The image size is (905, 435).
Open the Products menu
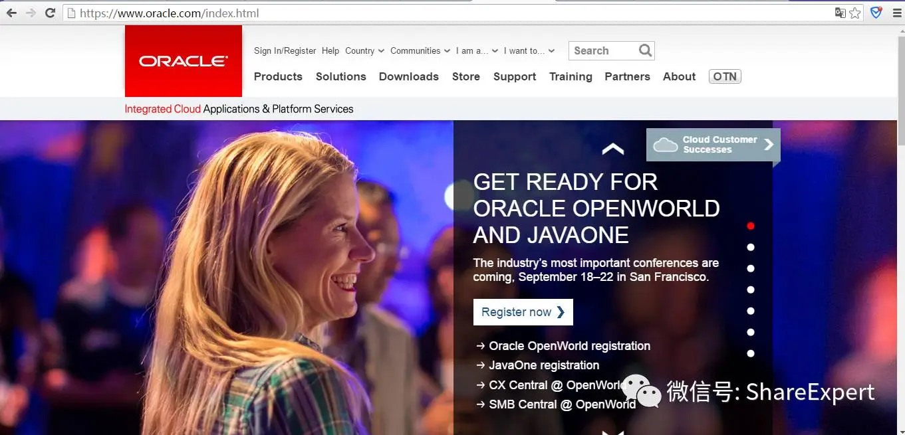(x=278, y=76)
